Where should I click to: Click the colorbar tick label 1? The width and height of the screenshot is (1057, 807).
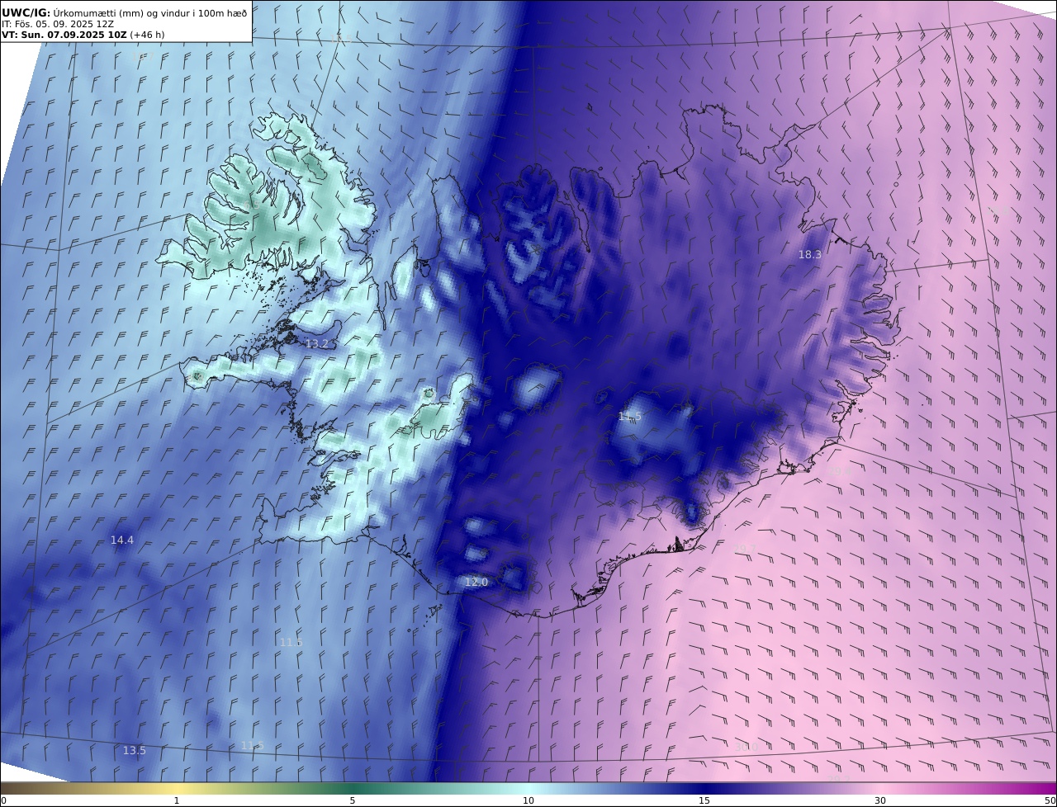pos(177,800)
